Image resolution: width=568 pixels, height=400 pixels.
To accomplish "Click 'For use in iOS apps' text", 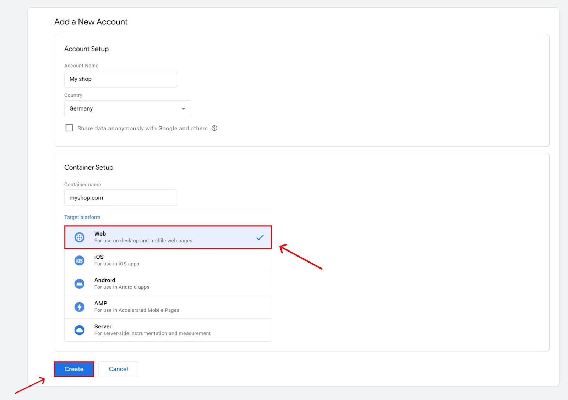I will pos(117,264).
